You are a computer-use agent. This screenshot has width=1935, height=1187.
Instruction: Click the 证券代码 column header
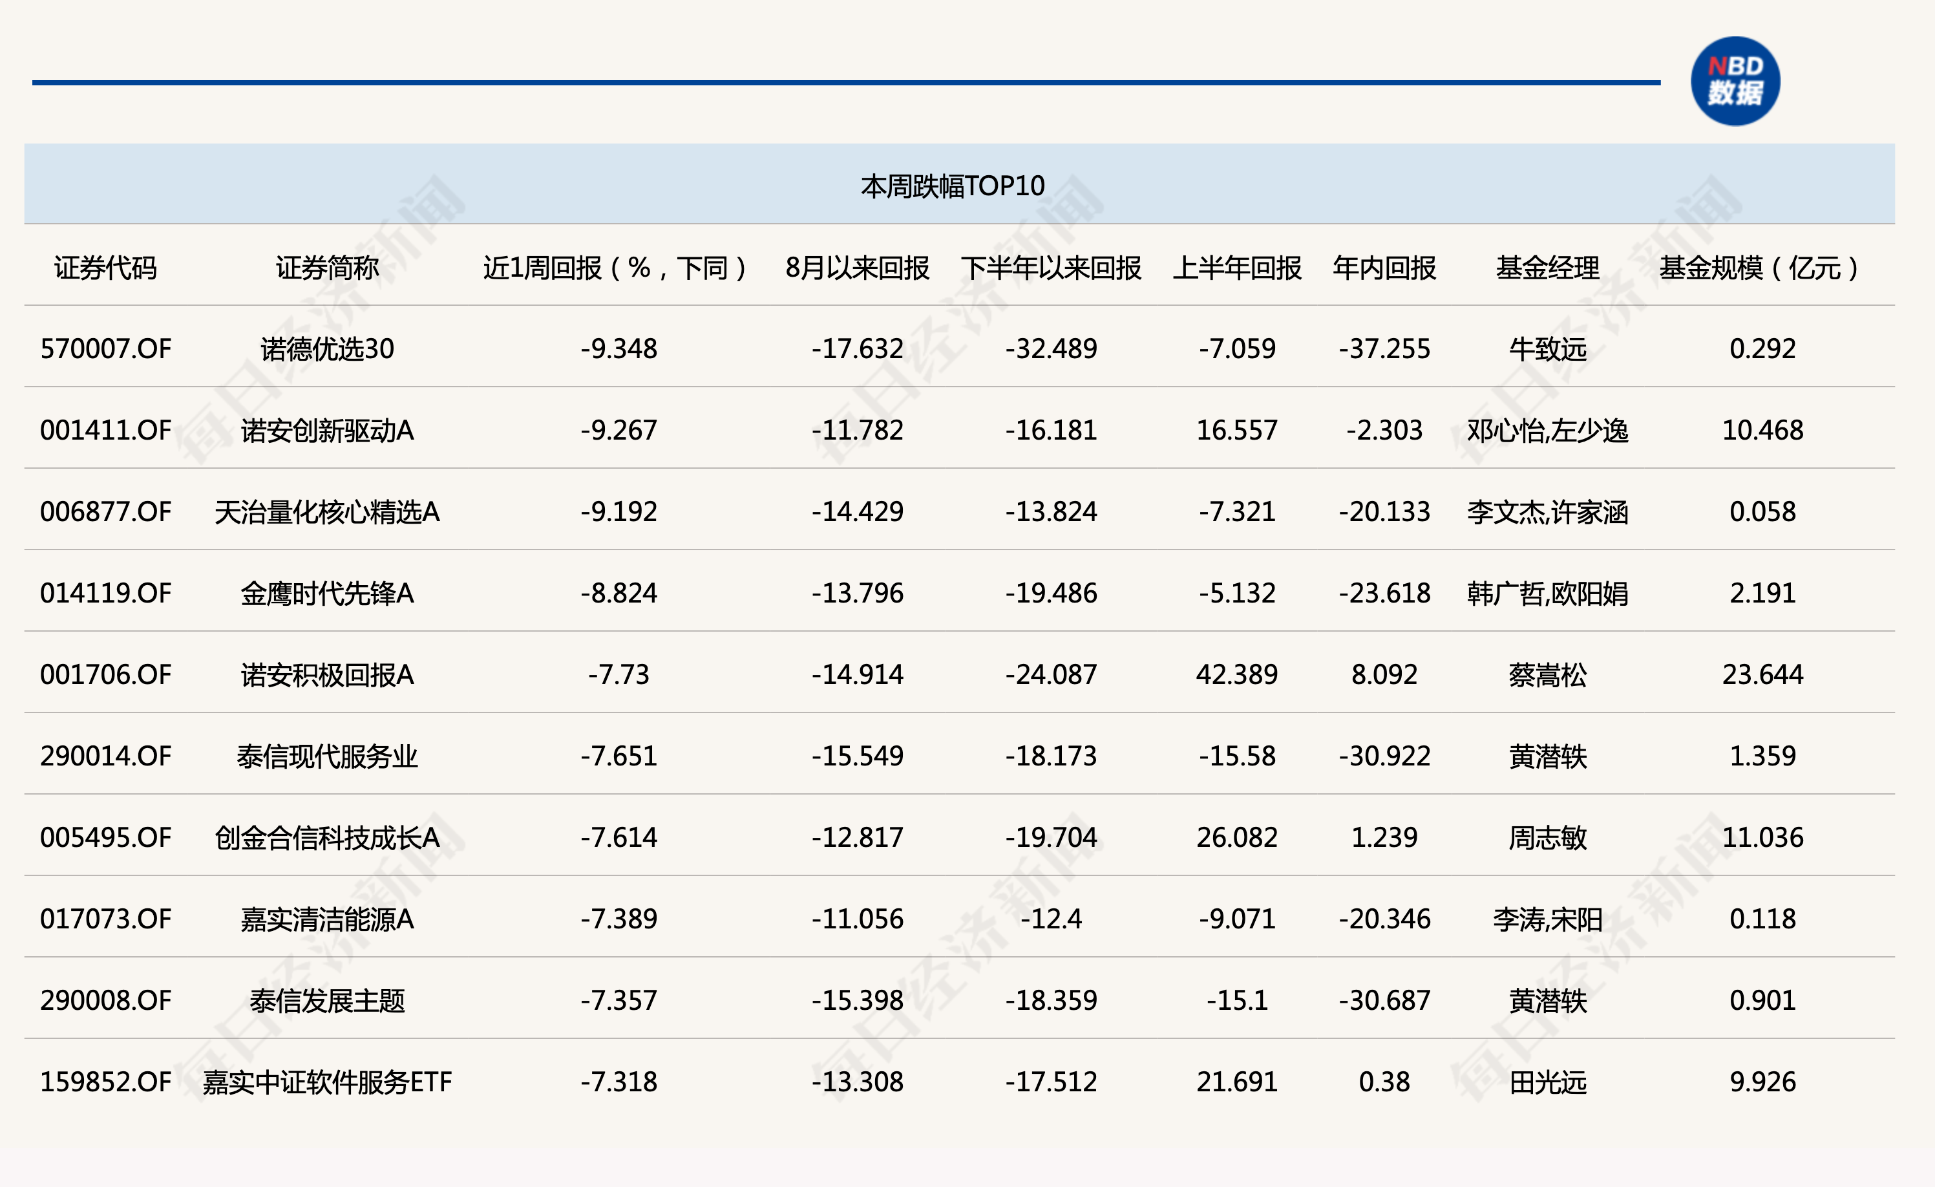coord(105,268)
